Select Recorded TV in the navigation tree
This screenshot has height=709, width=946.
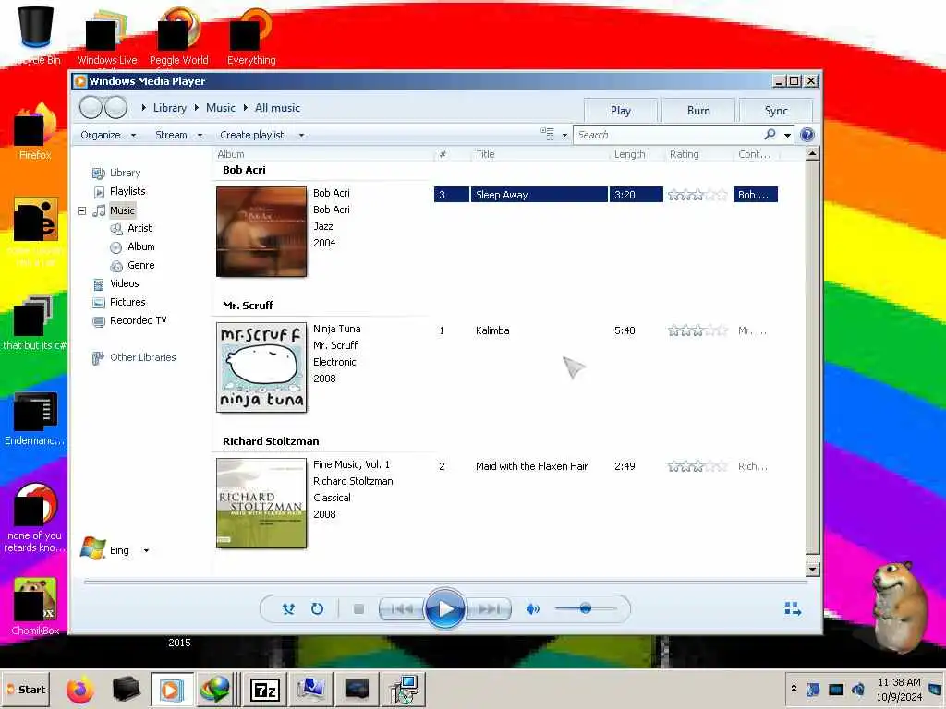138,320
